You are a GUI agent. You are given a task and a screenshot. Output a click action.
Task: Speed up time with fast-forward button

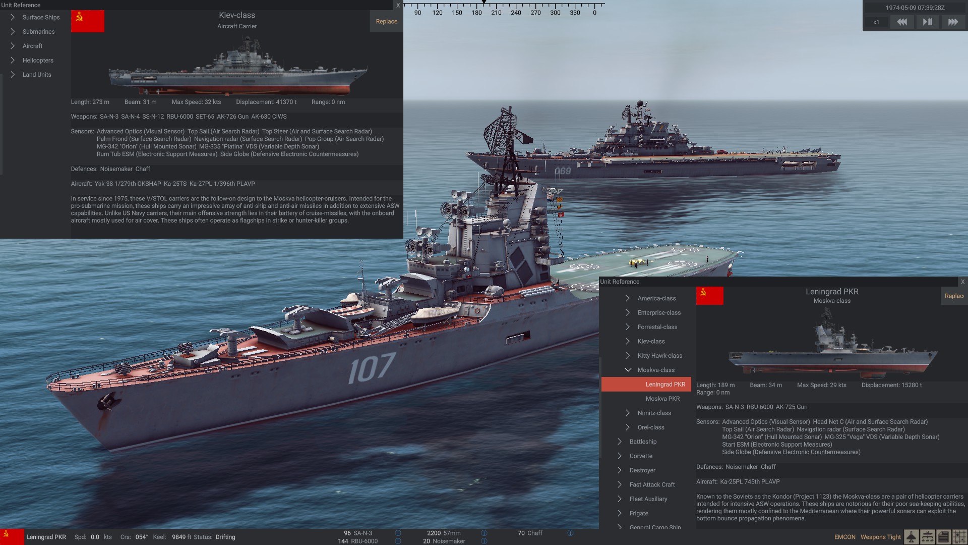pyautogui.click(x=953, y=22)
